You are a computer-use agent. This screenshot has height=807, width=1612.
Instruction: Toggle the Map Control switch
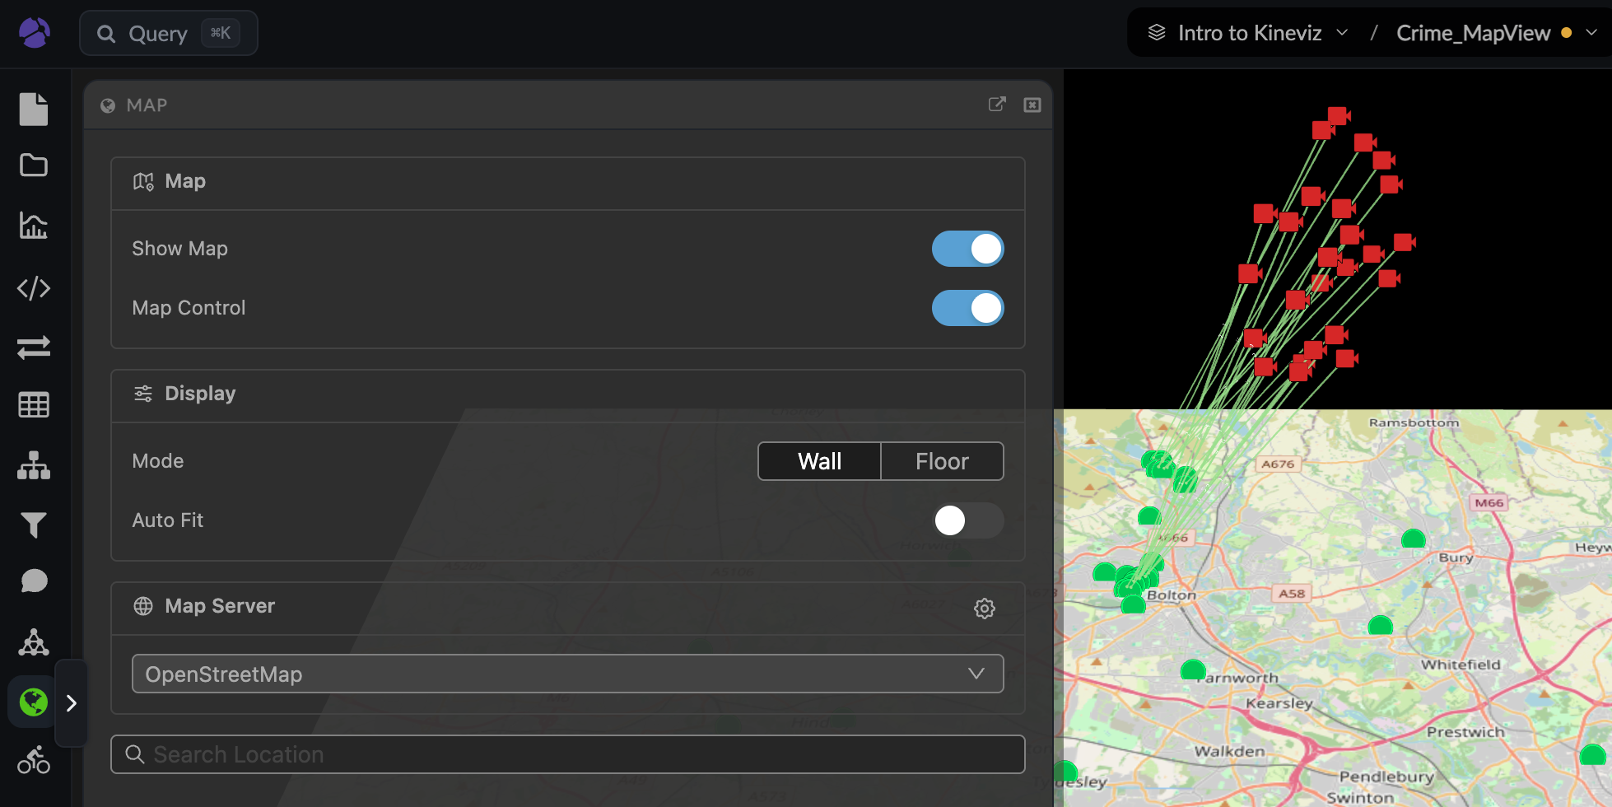pyautogui.click(x=968, y=308)
